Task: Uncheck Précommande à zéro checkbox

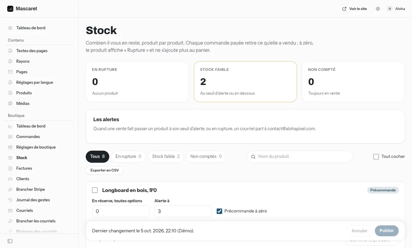Action: [219, 211]
